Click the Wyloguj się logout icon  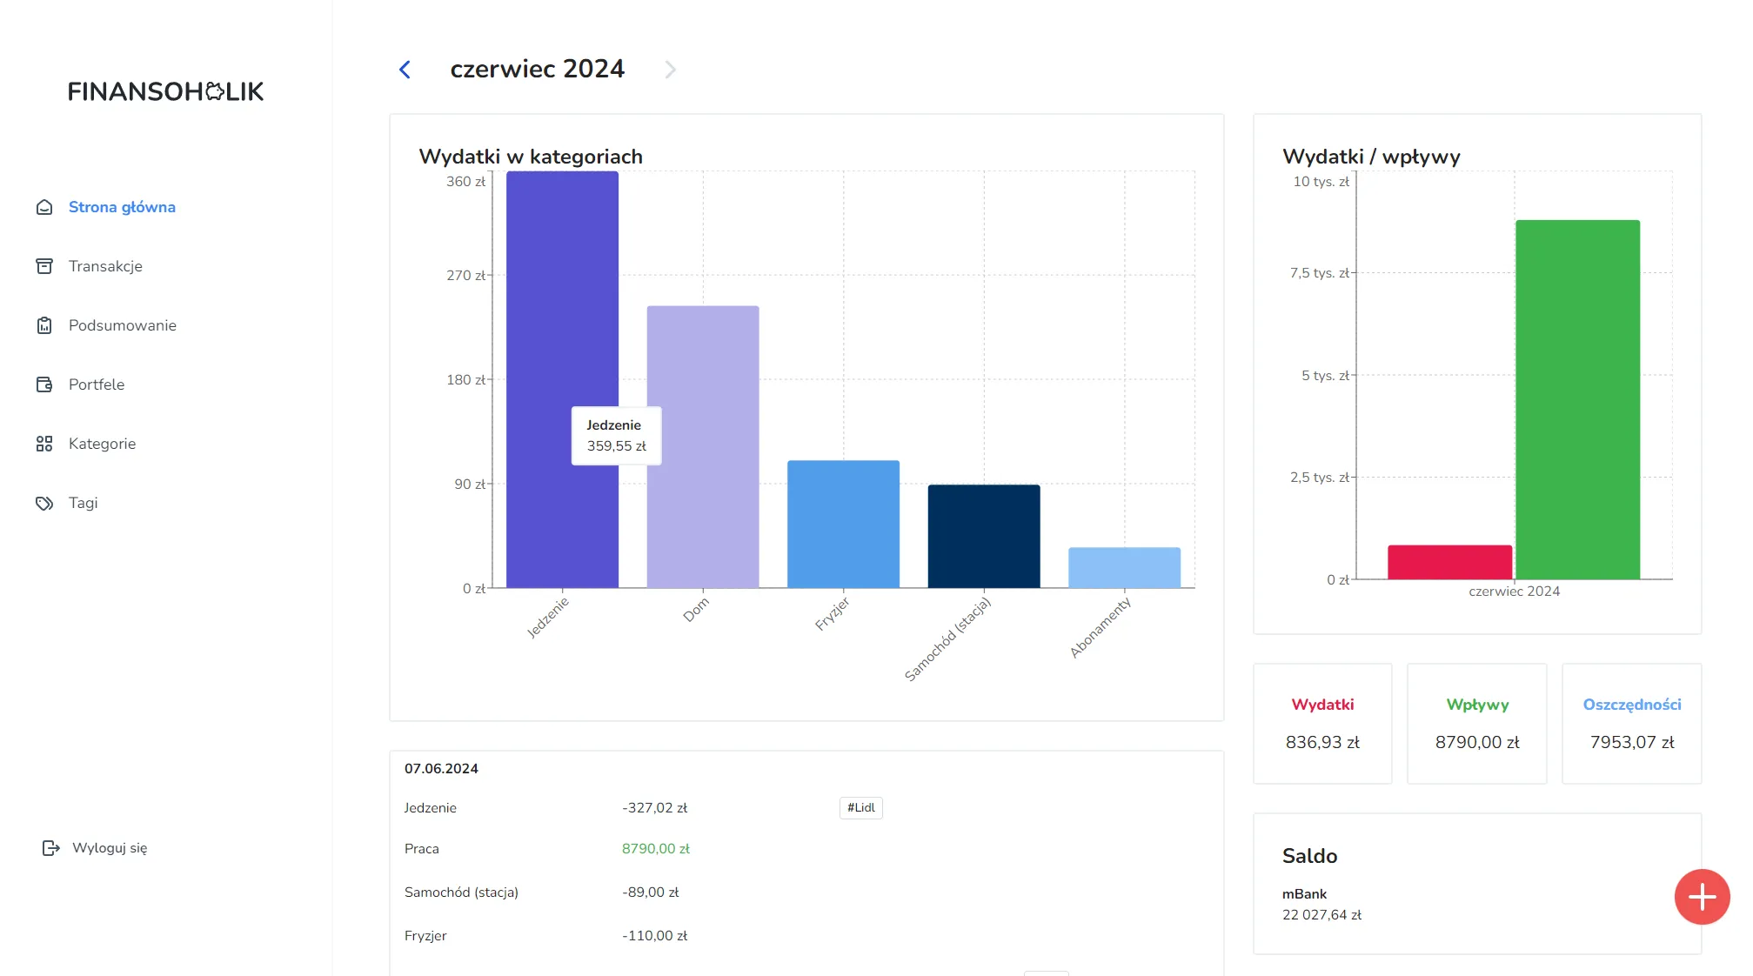tap(51, 847)
